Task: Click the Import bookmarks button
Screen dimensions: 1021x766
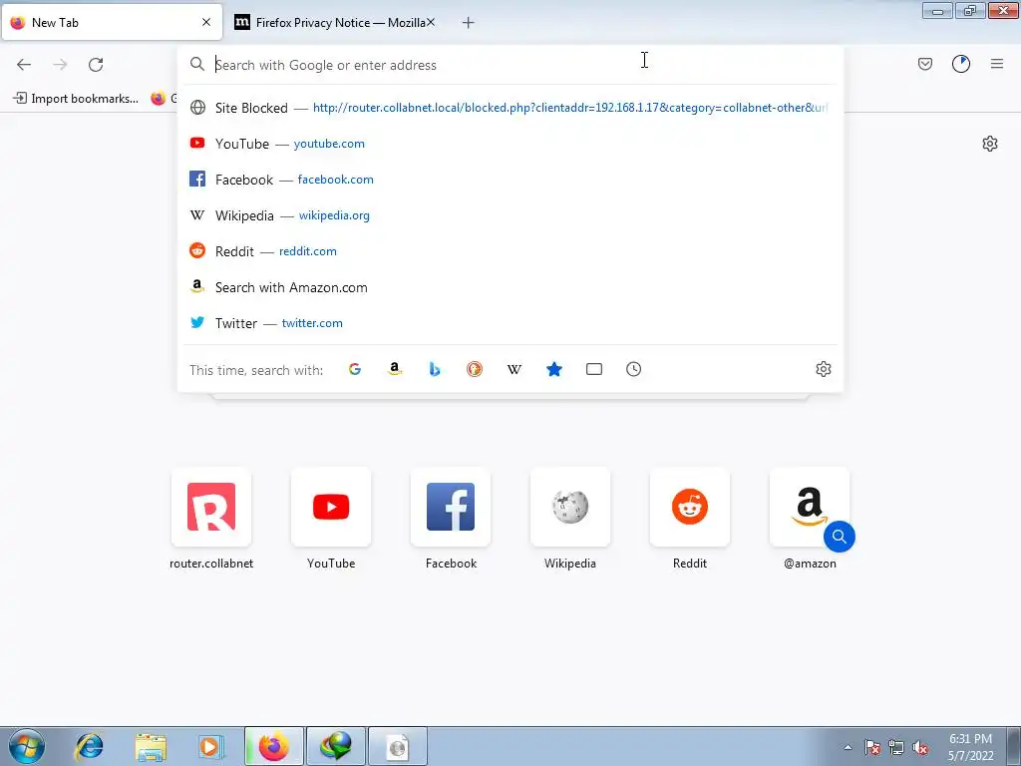Action: [76, 99]
